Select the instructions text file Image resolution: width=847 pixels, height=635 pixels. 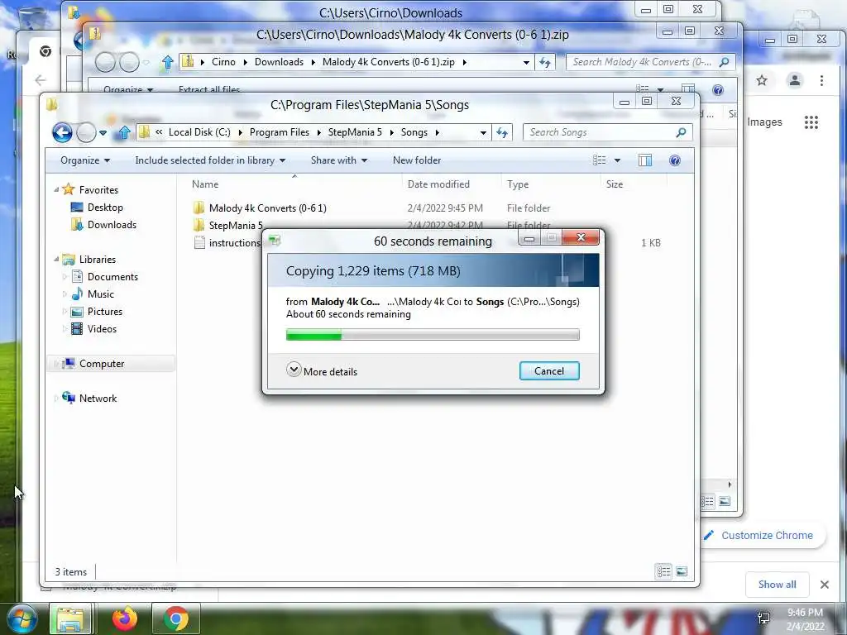234,243
